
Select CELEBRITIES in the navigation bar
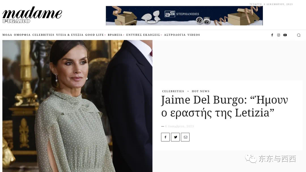pos(43,35)
